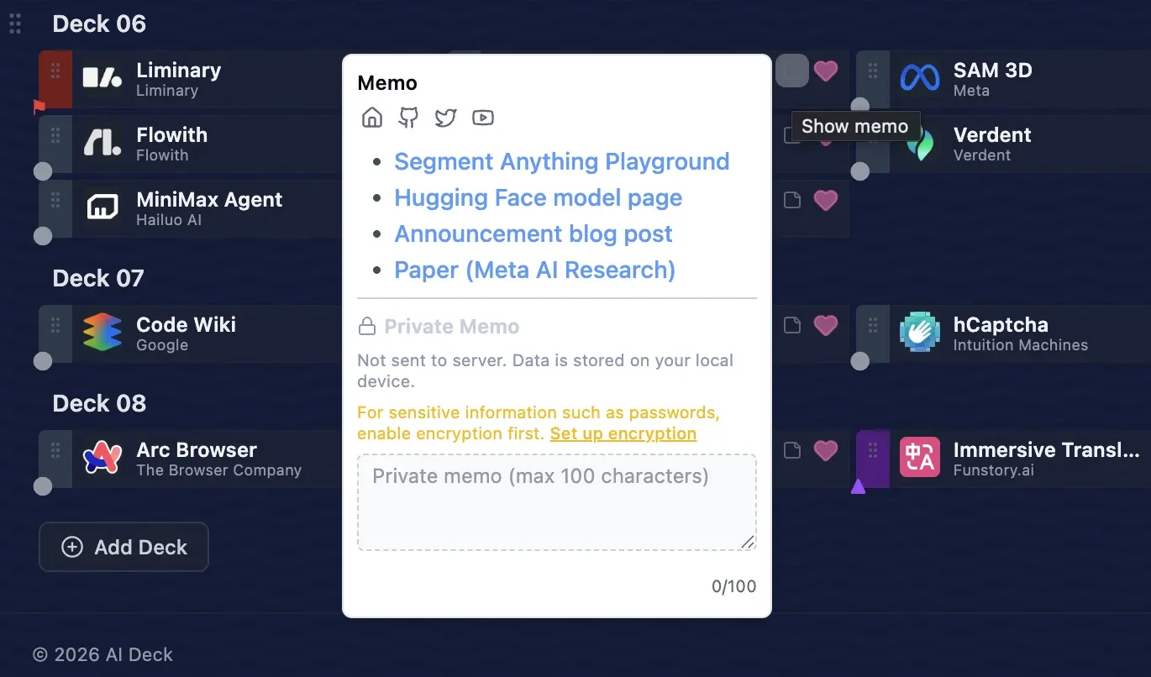Open the Hugging Face model page link
The image size is (1151, 677).
tap(539, 197)
